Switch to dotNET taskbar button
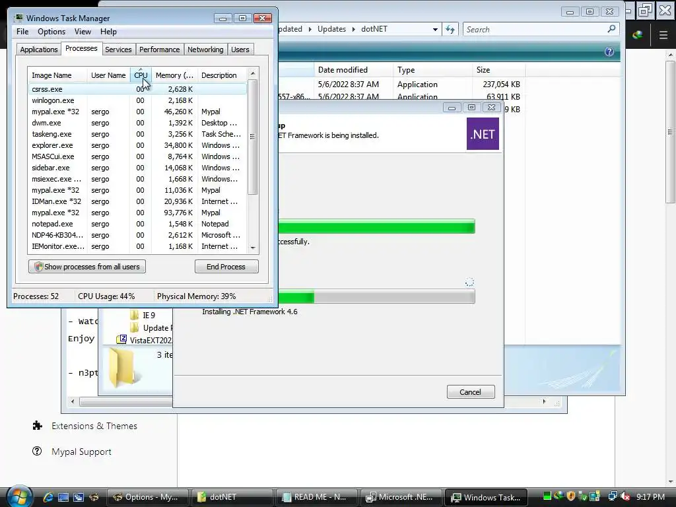This screenshot has width=676, height=507. tap(232, 497)
